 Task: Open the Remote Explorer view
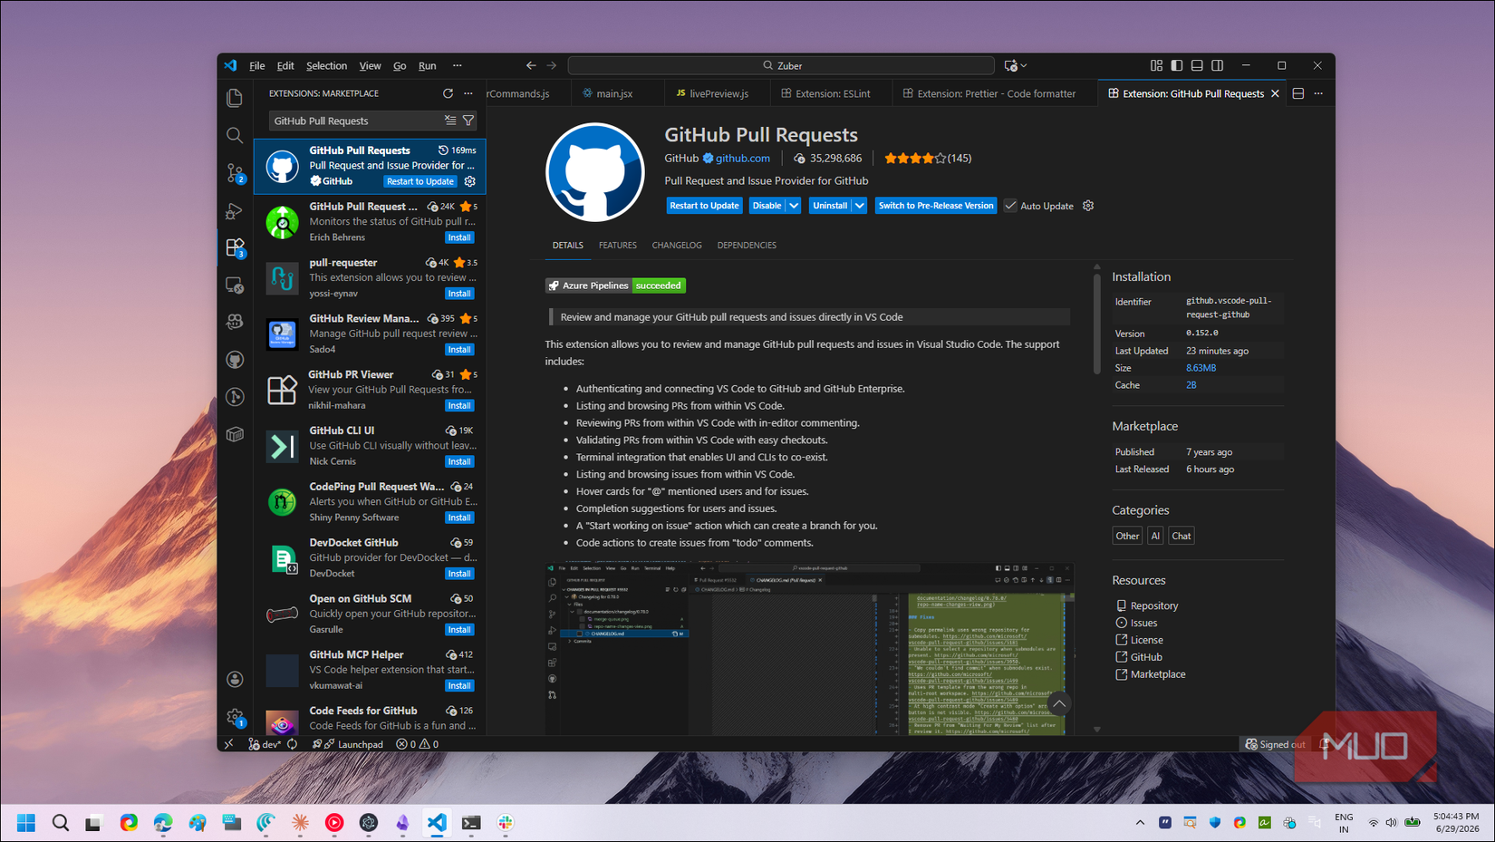click(x=235, y=286)
